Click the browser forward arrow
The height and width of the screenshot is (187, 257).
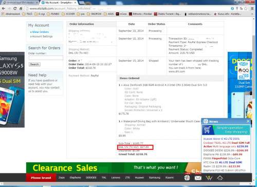tap(9, 8)
